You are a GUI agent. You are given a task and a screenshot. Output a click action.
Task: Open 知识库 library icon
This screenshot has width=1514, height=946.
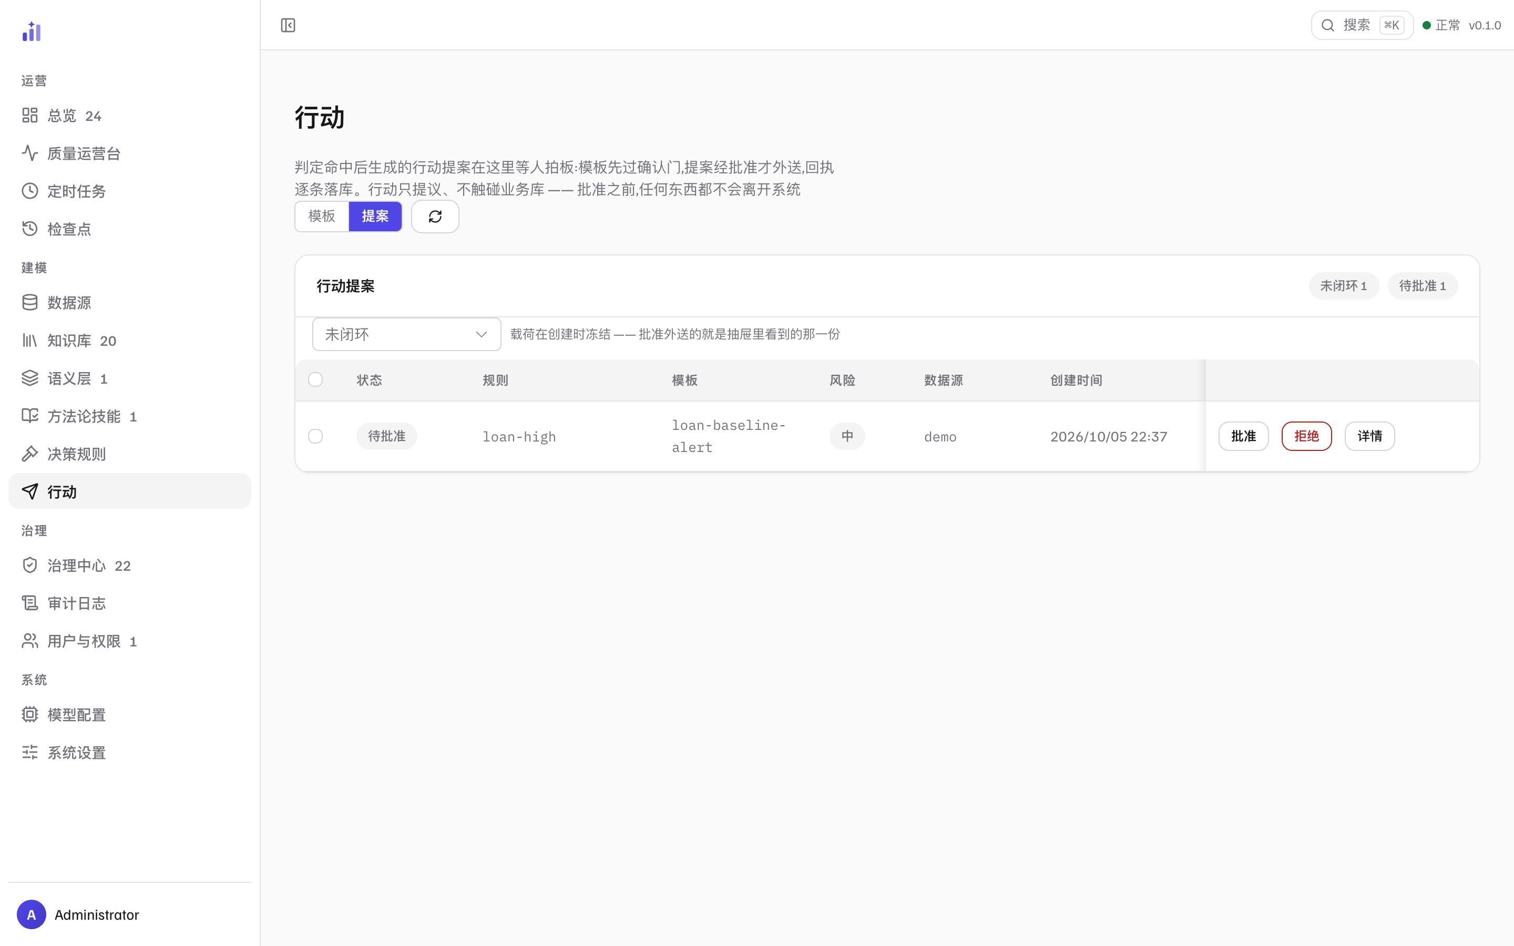(x=29, y=341)
